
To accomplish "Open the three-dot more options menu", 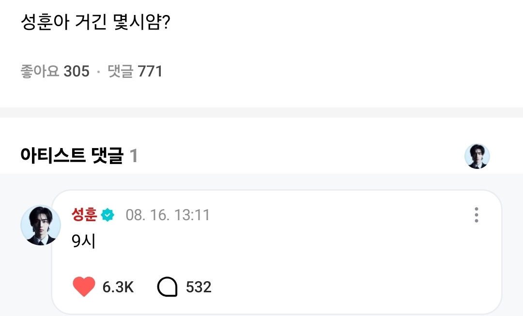I will (x=477, y=215).
